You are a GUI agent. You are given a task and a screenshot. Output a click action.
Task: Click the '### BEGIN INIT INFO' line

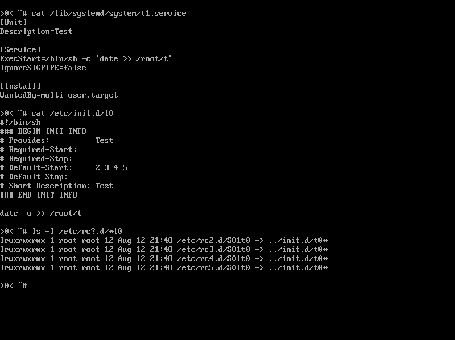coord(43,131)
